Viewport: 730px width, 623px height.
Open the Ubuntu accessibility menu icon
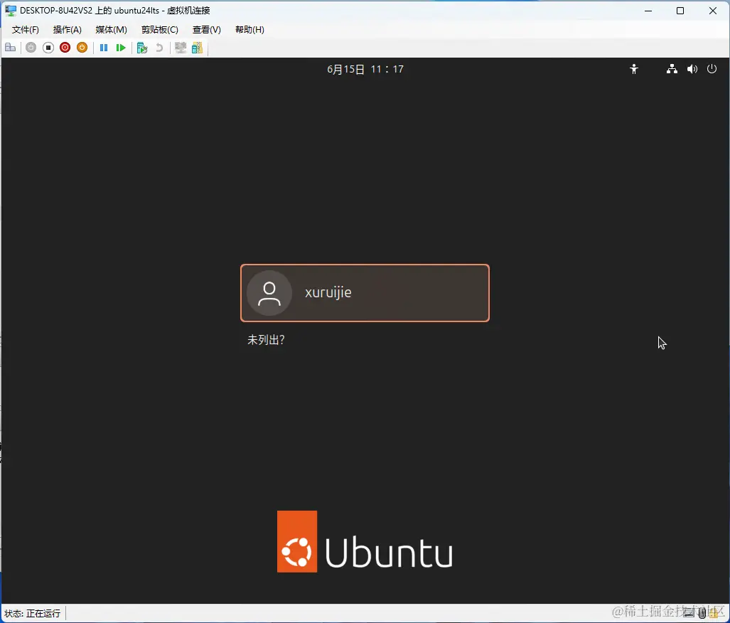click(633, 70)
